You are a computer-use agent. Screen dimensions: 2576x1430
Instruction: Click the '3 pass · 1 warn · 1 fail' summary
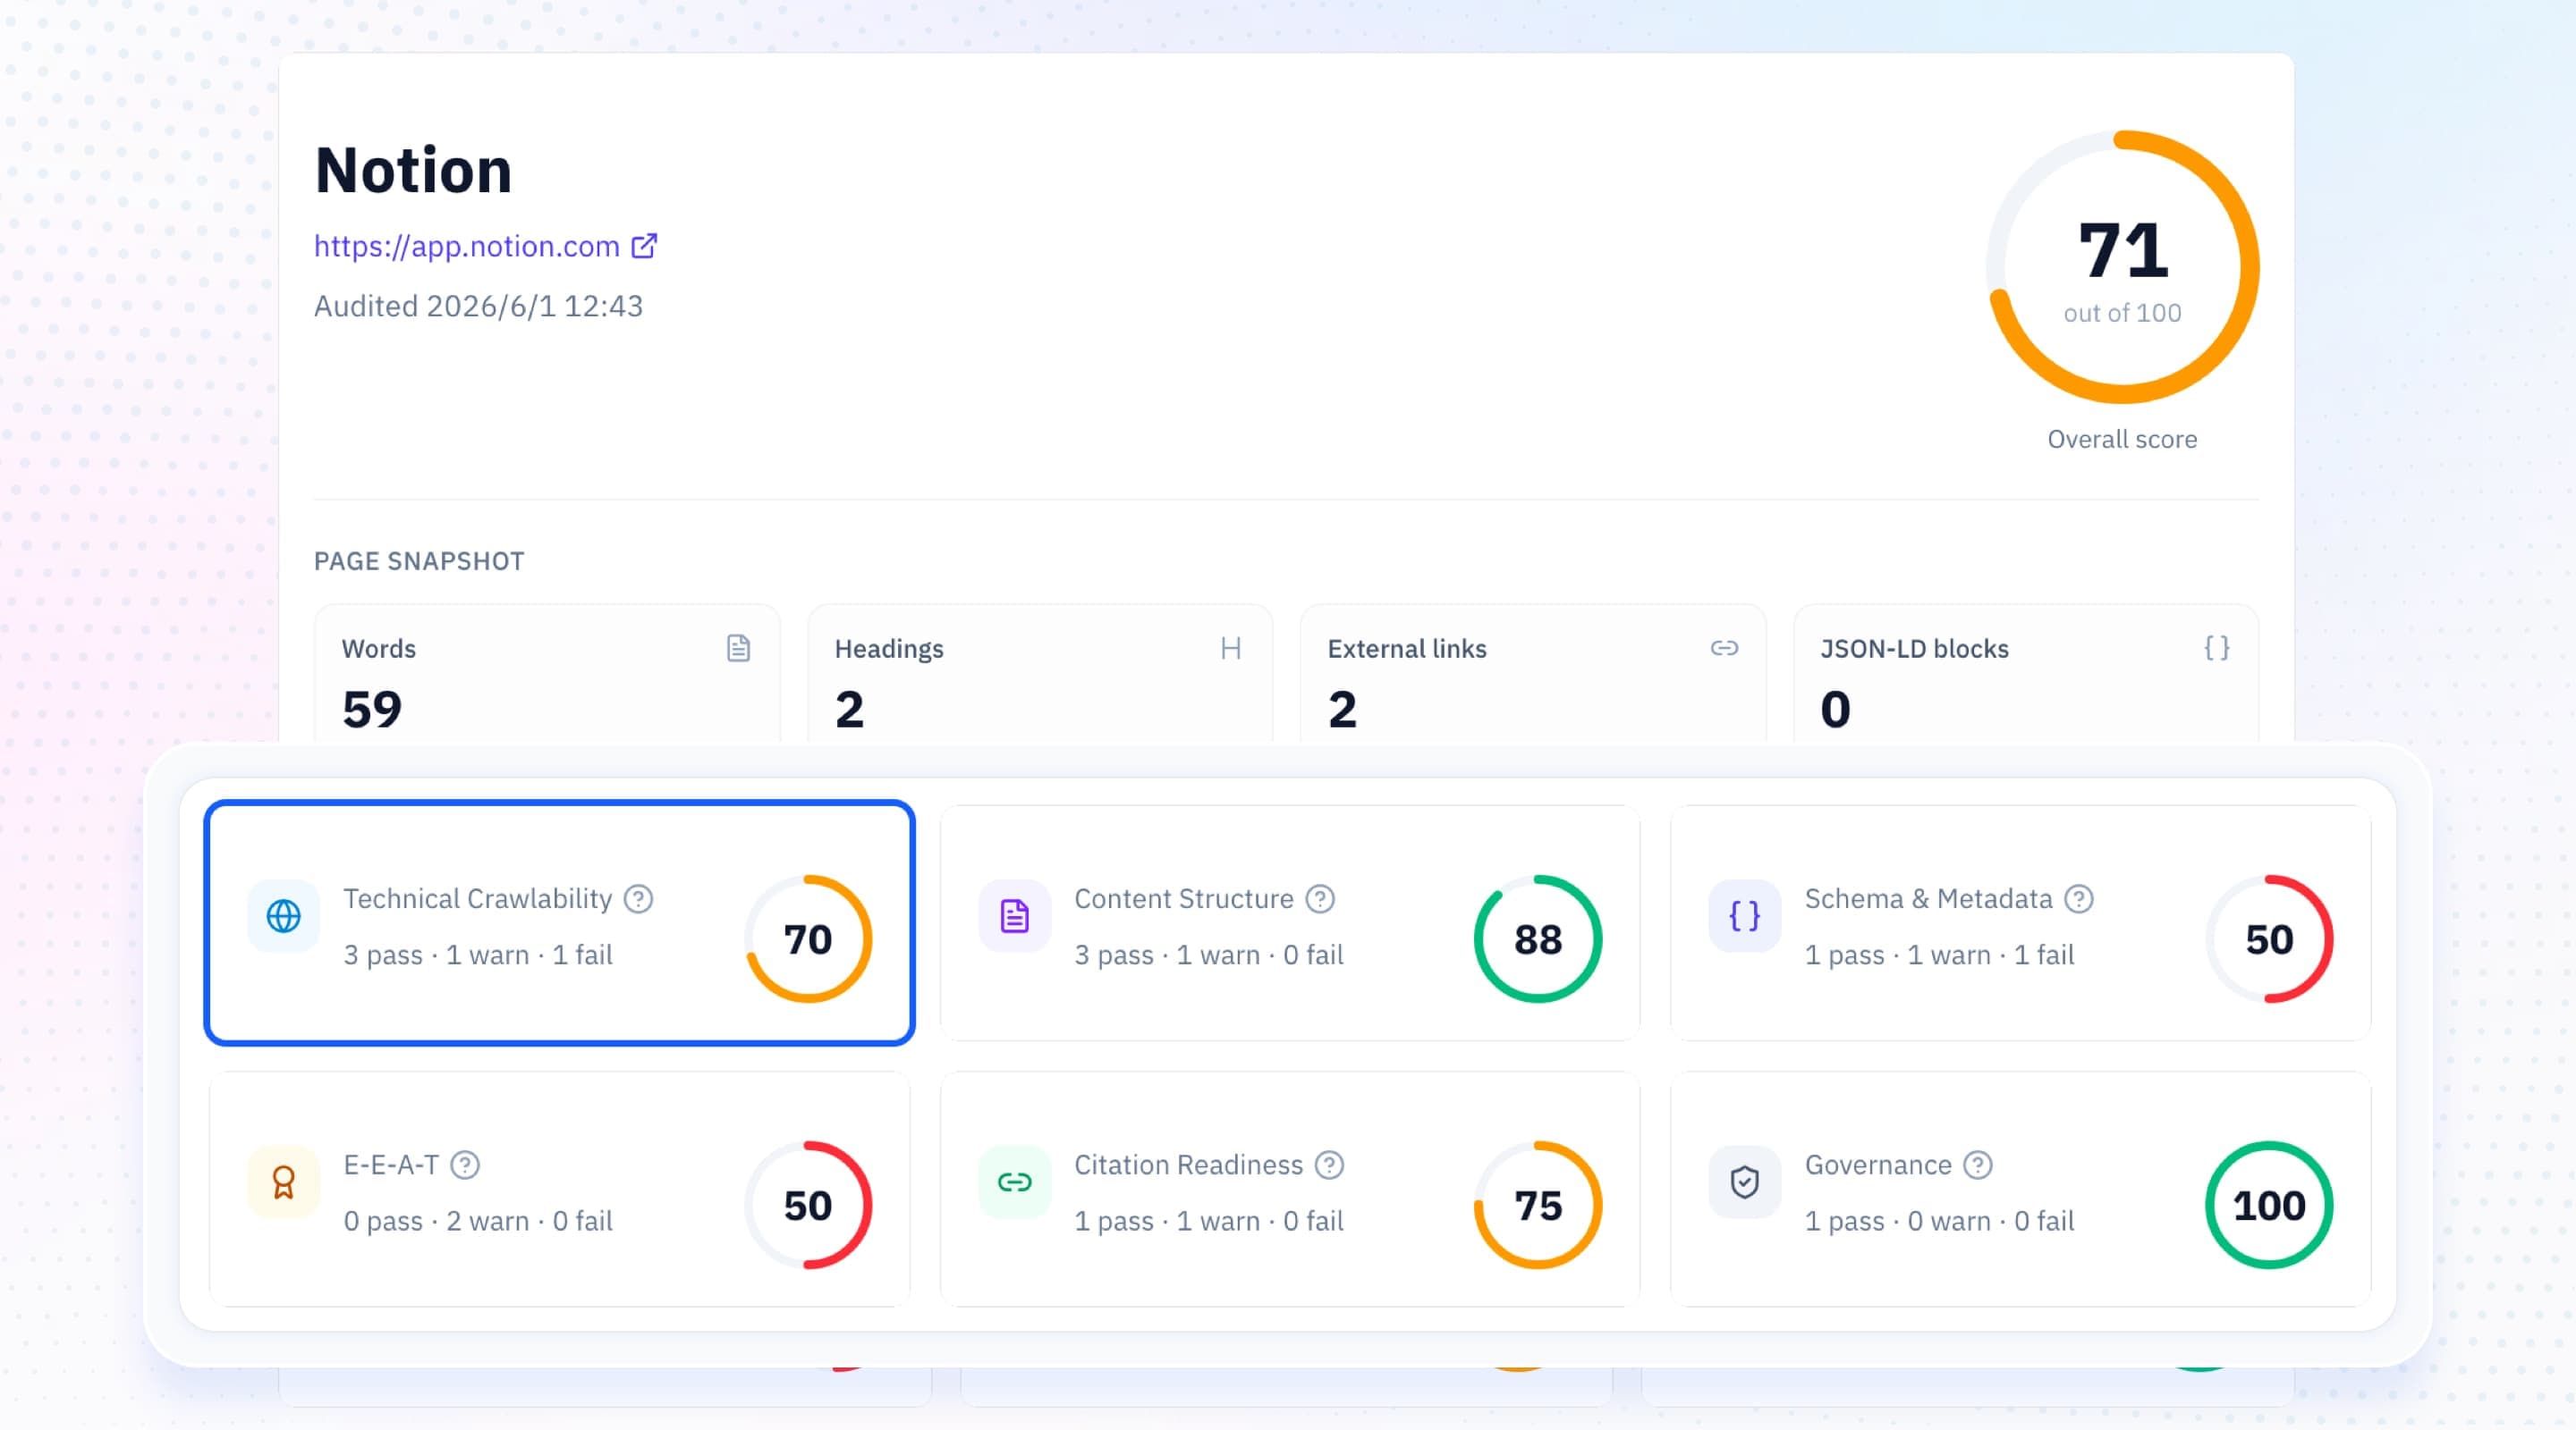478,955
